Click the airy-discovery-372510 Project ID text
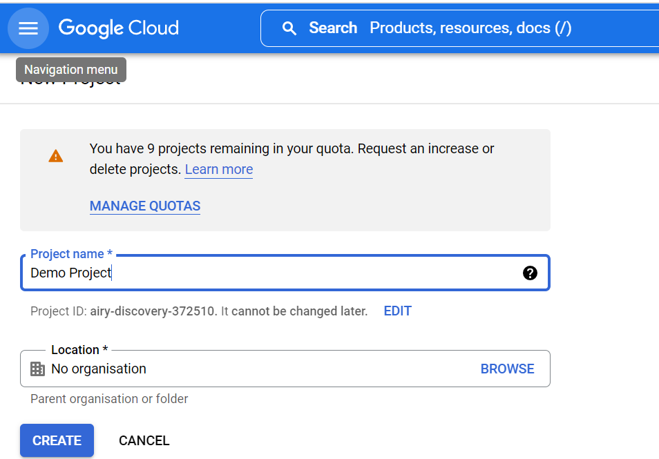This screenshot has height=459, width=659. pos(153,311)
